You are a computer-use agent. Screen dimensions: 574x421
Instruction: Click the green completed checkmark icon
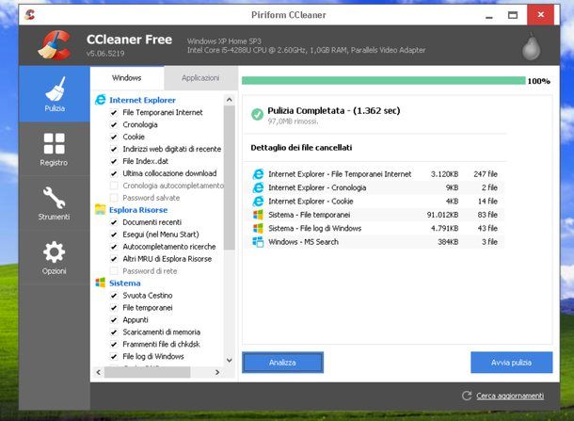coord(257,114)
